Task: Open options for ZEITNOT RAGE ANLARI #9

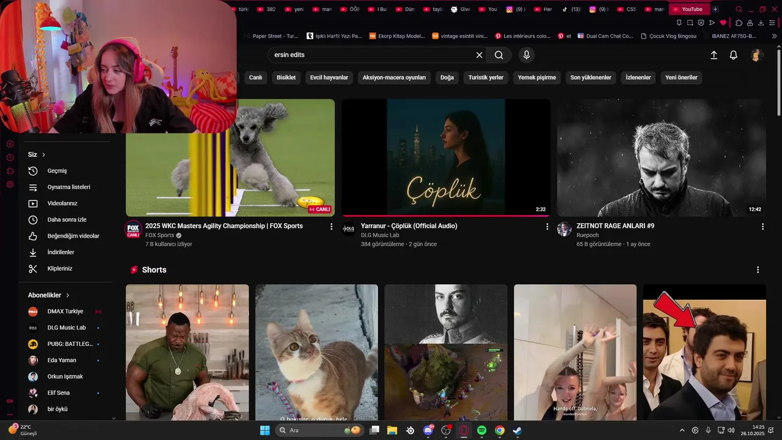Action: 762,227
